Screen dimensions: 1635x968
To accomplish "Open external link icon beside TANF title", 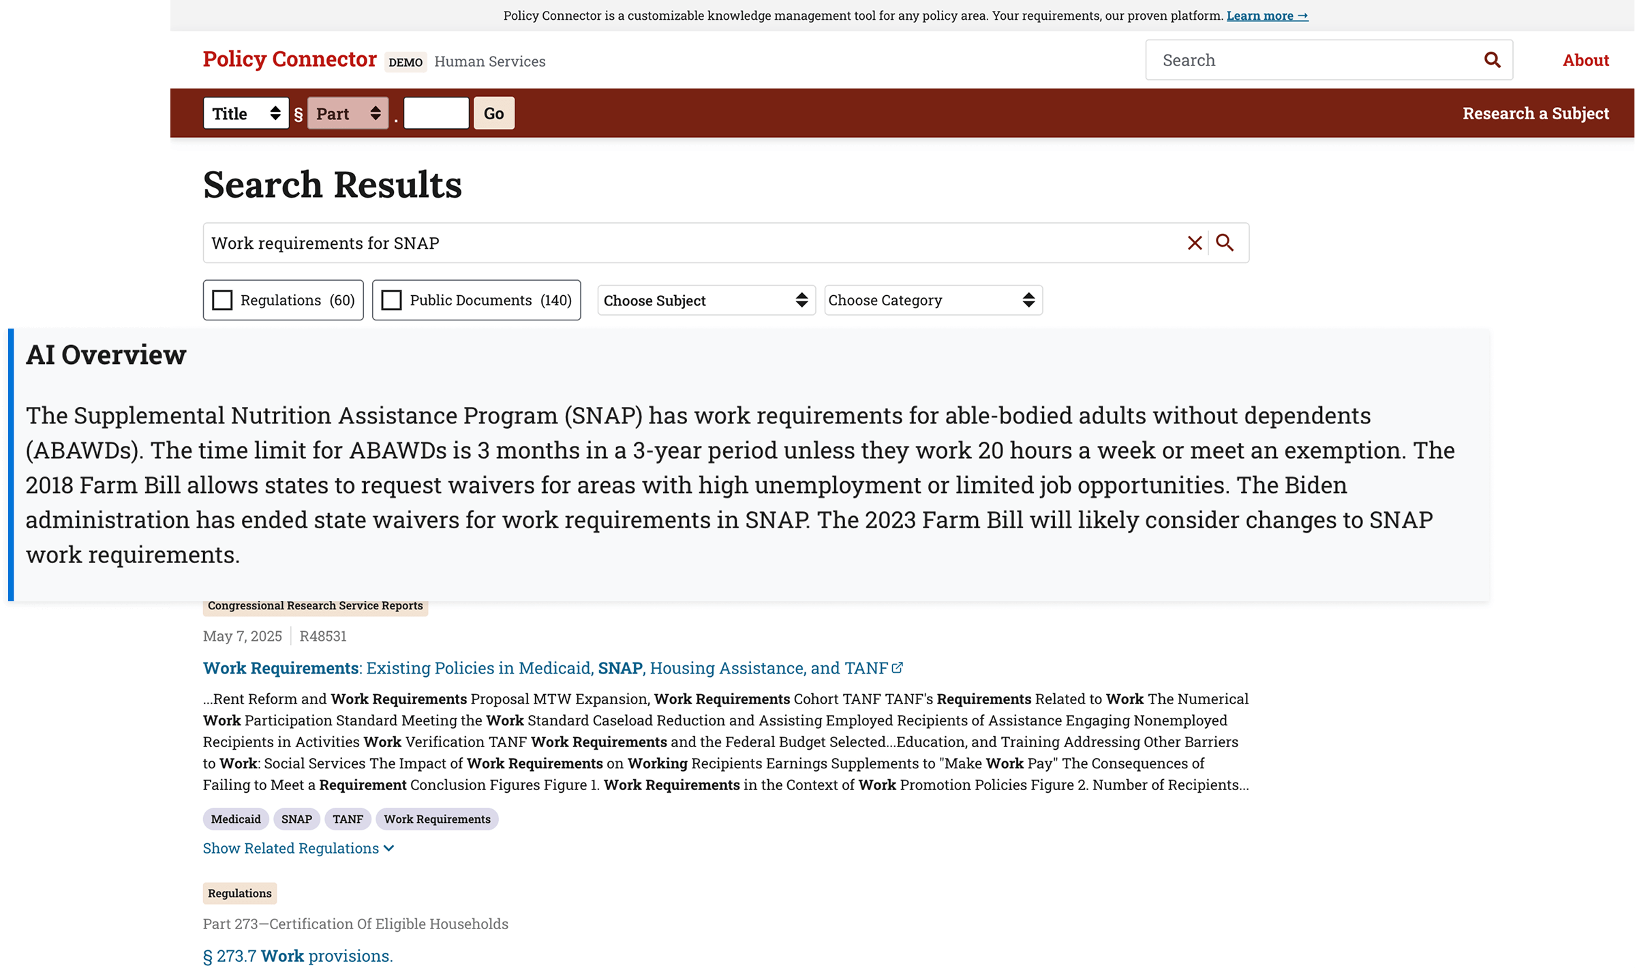I will pos(898,667).
